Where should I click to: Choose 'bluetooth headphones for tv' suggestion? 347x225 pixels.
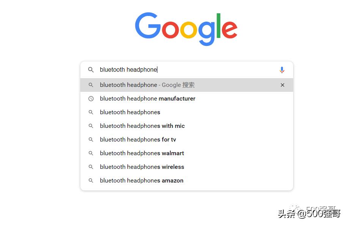coord(138,140)
